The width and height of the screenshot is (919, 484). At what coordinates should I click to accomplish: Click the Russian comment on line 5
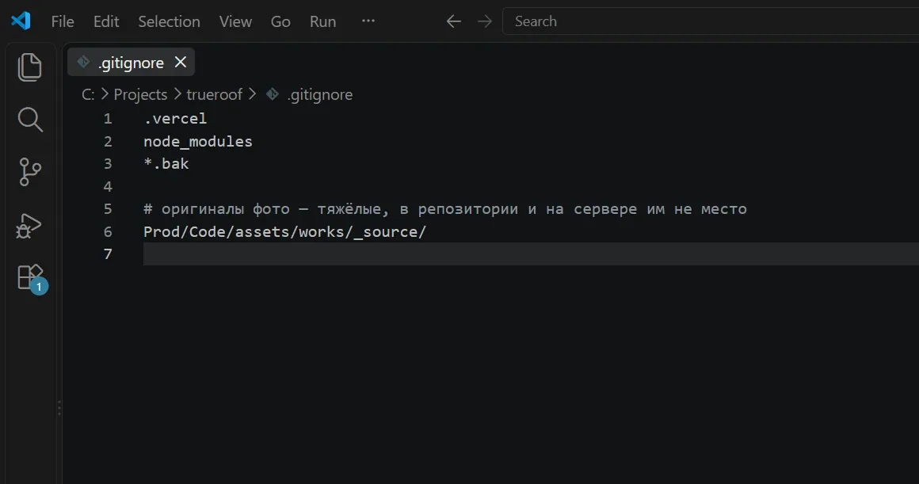[x=445, y=209]
